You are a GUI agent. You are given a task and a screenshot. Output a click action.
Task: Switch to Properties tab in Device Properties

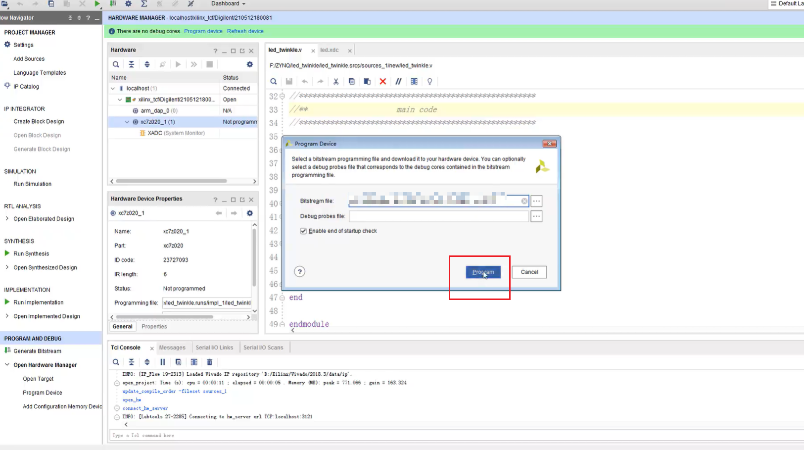point(154,327)
